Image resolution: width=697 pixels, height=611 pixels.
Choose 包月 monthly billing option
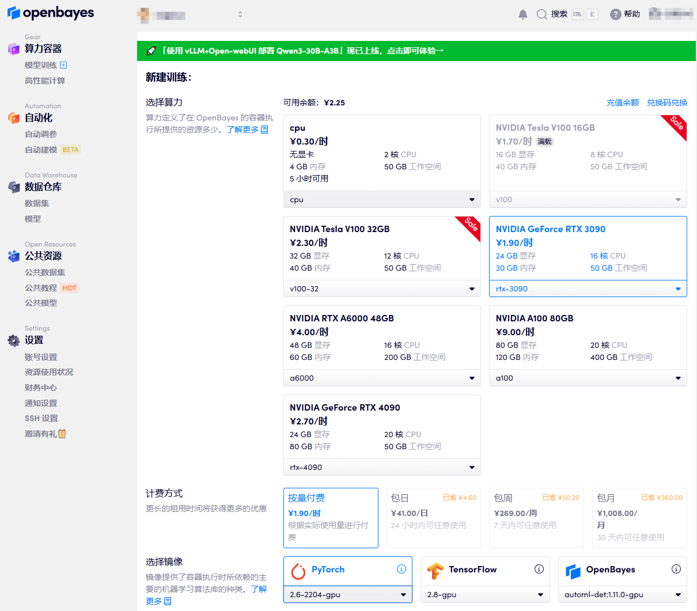[639, 518]
